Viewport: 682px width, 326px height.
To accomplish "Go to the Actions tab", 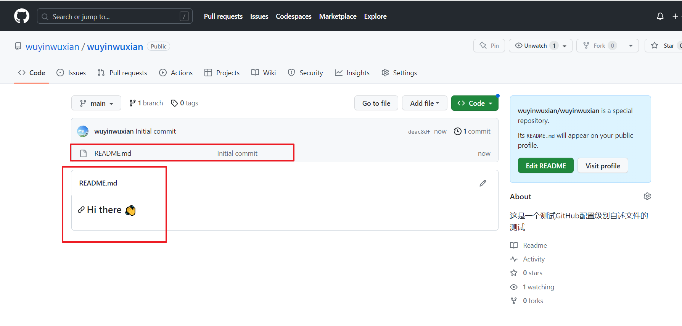I will (176, 73).
